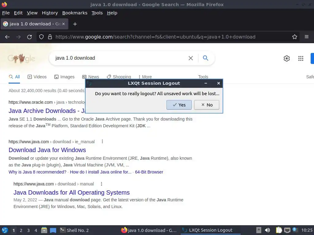The width and height of the screenshot is (314, 235).
Task: Go forward one page
Action: (18, 37)
